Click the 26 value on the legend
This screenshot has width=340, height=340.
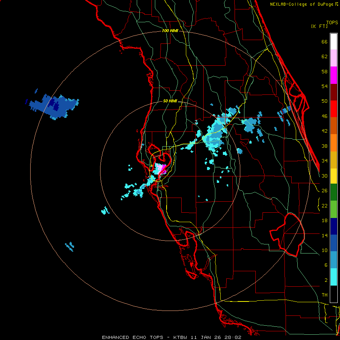point(325,191)
